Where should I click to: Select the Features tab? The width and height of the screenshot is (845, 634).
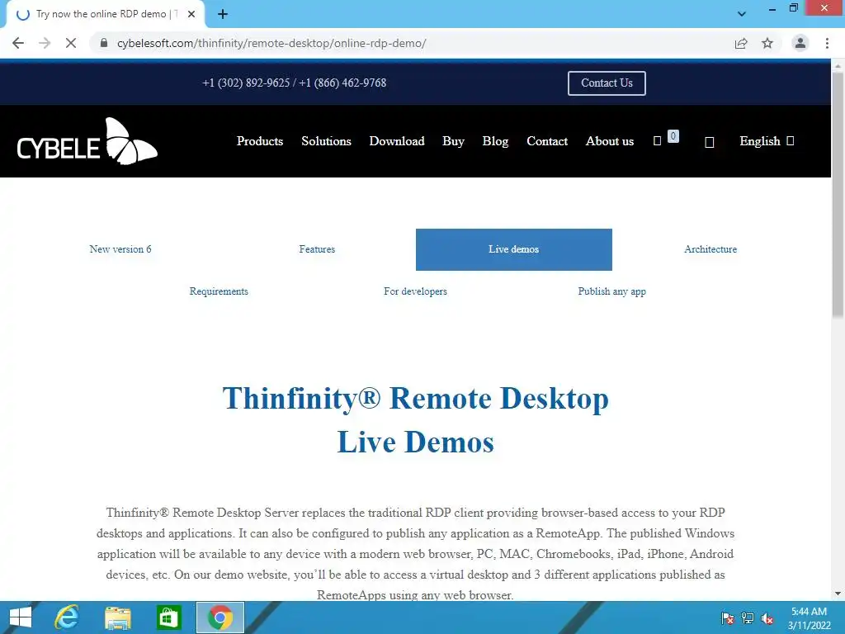[x=317, y=249]
